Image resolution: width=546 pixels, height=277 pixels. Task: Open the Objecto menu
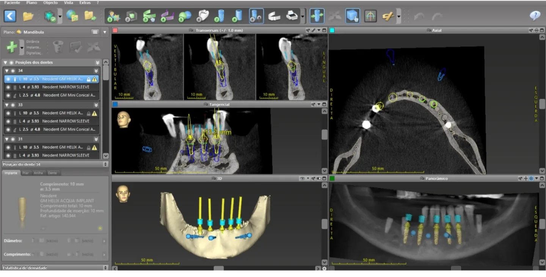50,3
